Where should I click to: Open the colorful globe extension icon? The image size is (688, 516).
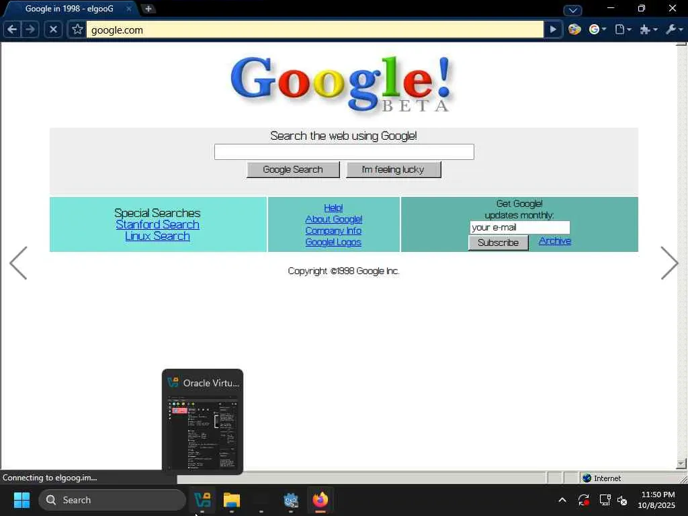[574, 30]
